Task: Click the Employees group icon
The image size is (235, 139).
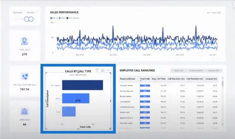Action: [x=24, y=111]
